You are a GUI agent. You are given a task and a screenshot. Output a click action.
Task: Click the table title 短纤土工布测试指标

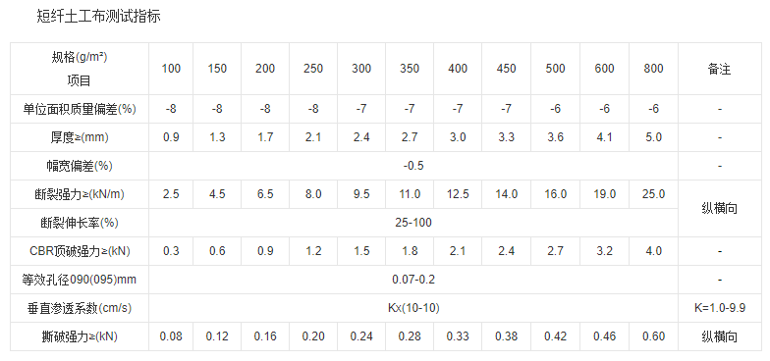(x=98, y=18)
